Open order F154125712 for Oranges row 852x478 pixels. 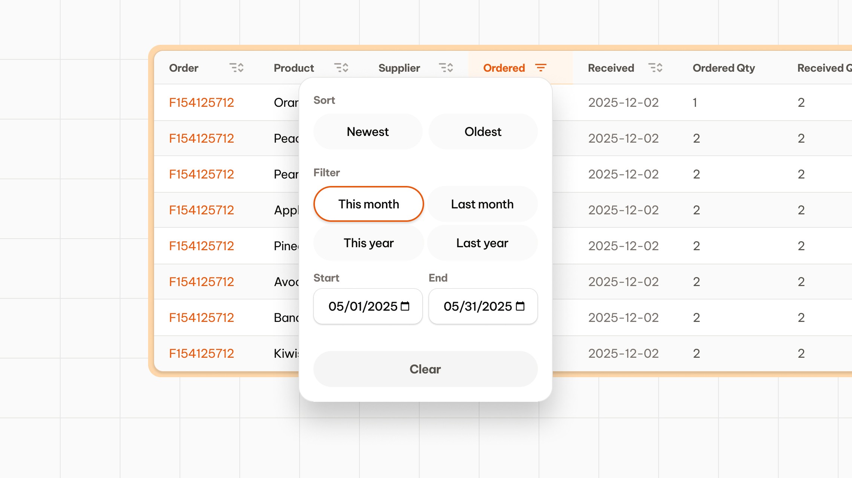(x=201, y=102)
